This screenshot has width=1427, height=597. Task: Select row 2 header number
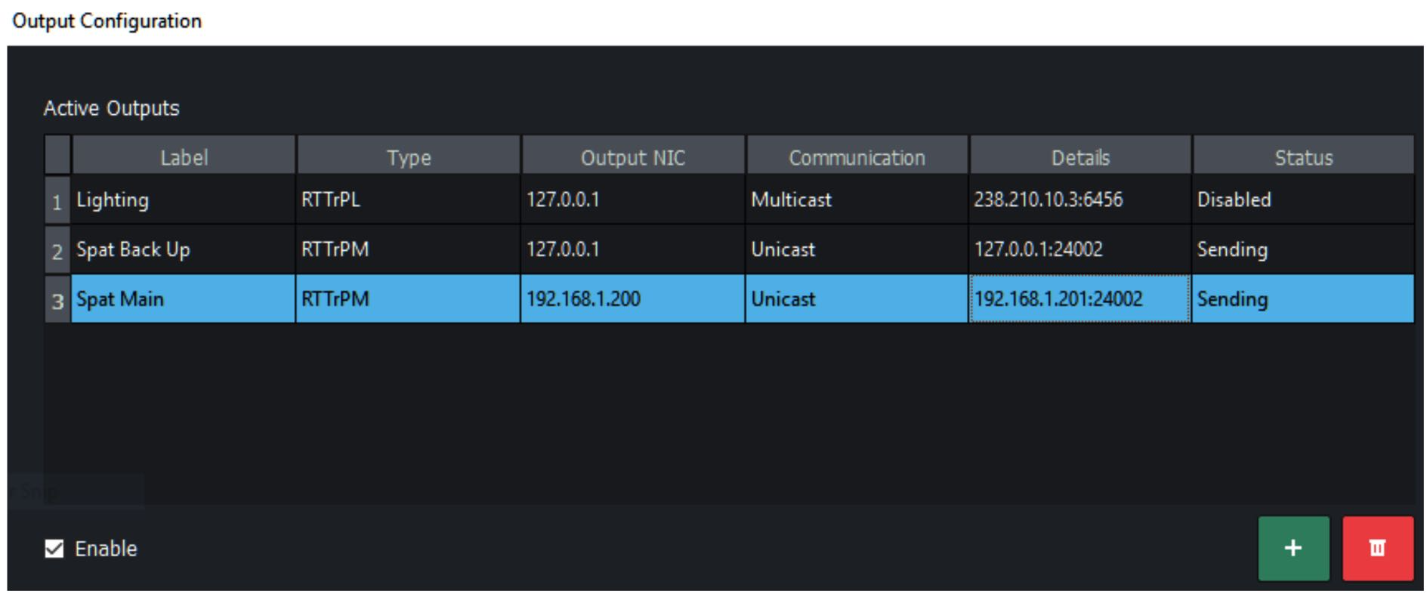[57, 251]
